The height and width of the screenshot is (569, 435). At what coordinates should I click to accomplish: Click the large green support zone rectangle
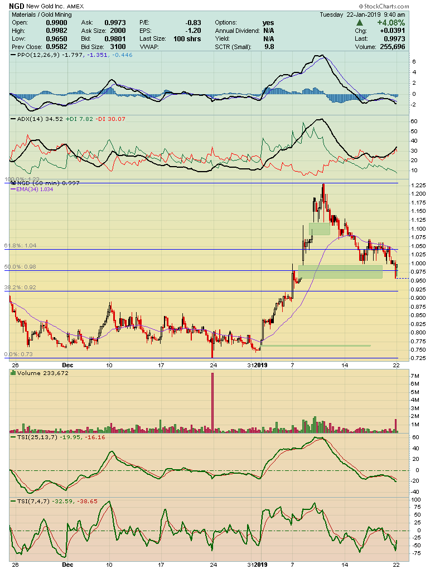[340, 272]
